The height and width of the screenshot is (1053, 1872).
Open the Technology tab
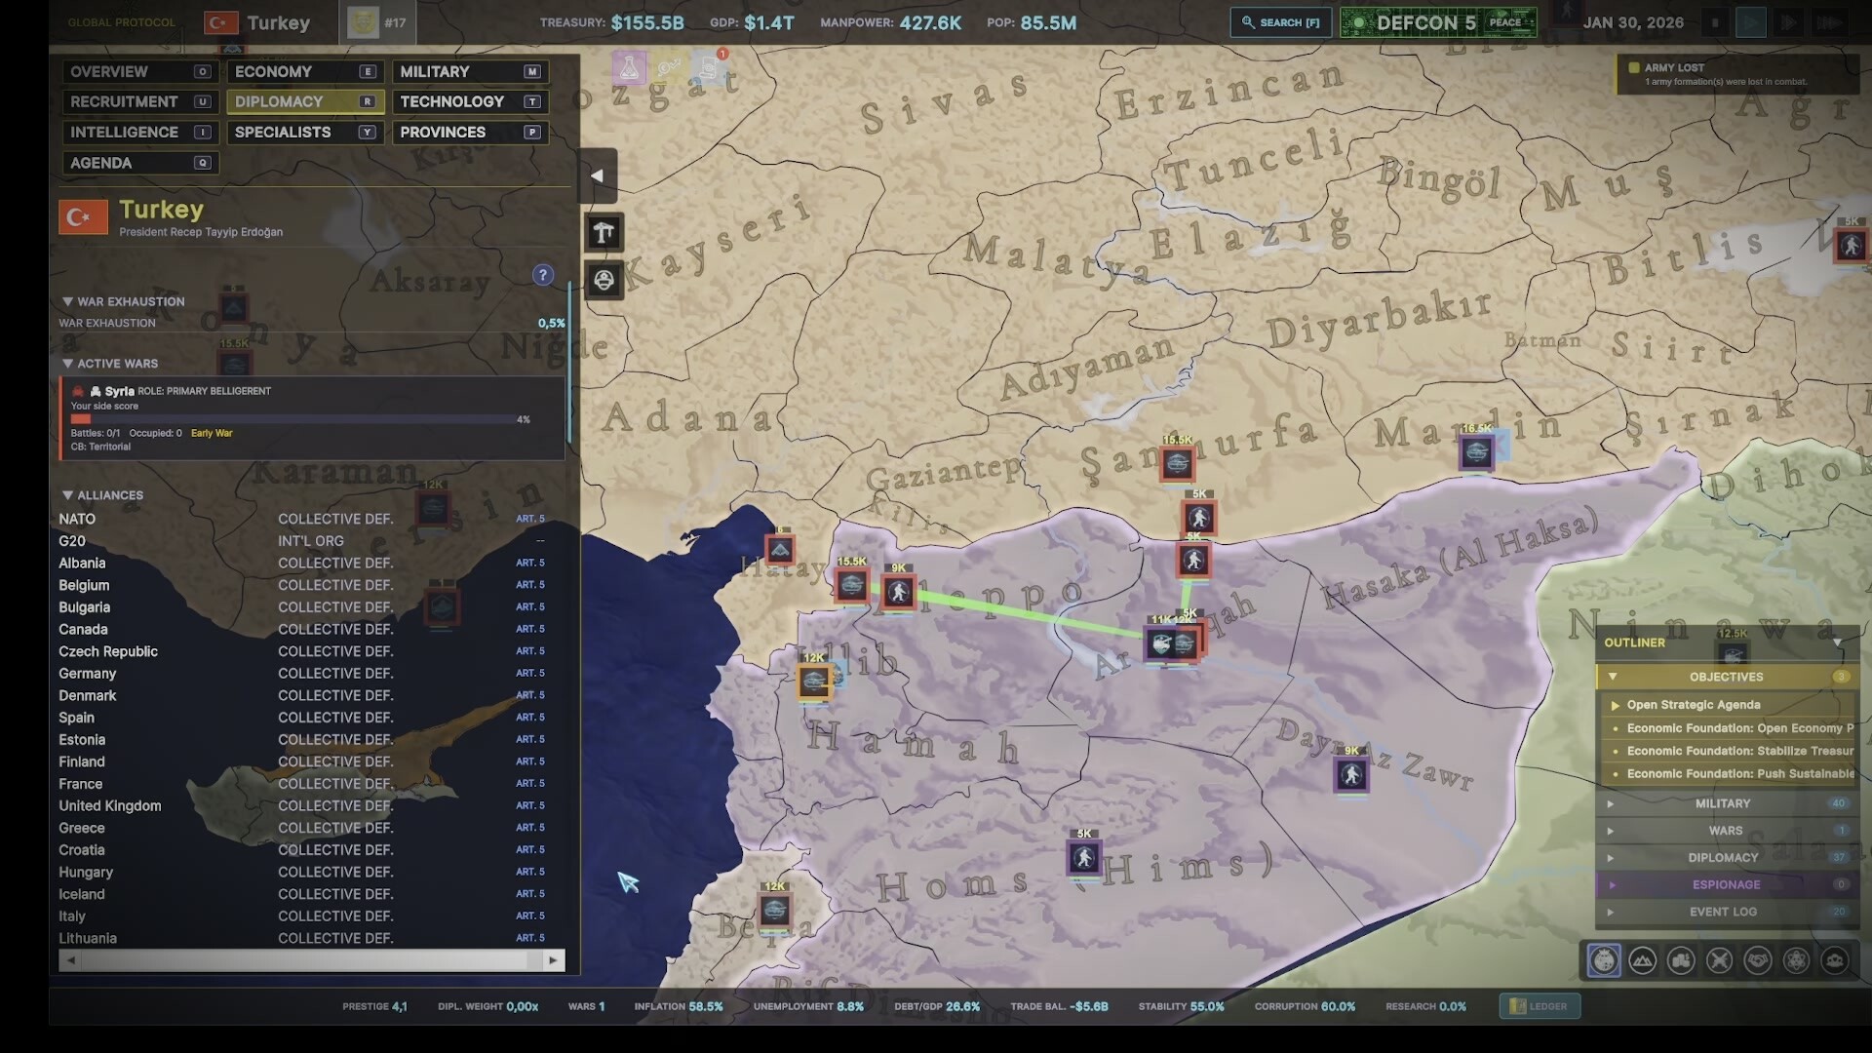pos(469,101)
